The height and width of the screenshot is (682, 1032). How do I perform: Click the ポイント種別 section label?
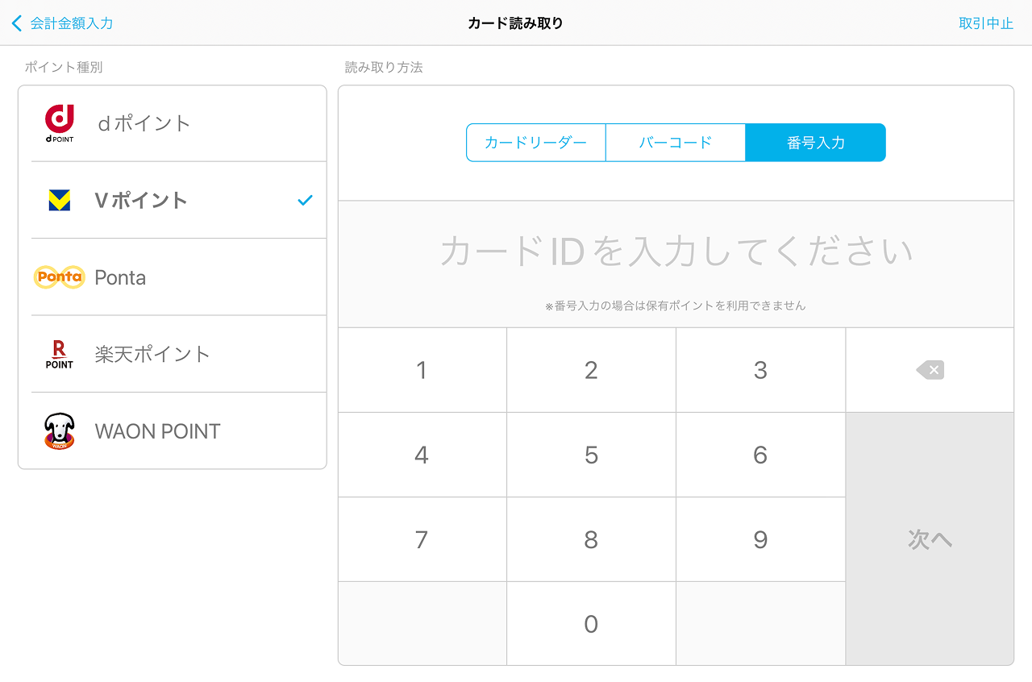pos(64,67)
